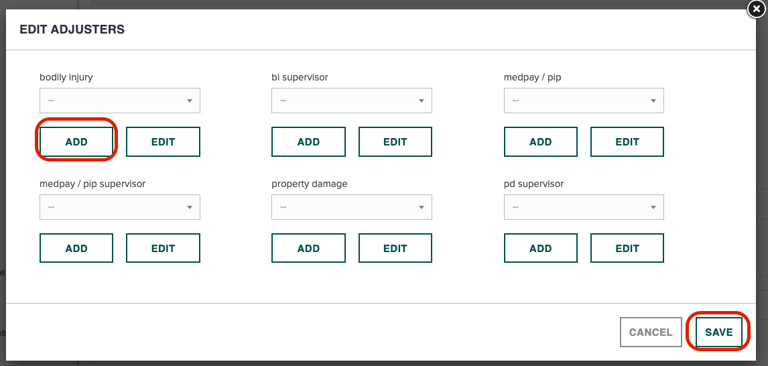Edit the property damage adjuster

[395, 248]
